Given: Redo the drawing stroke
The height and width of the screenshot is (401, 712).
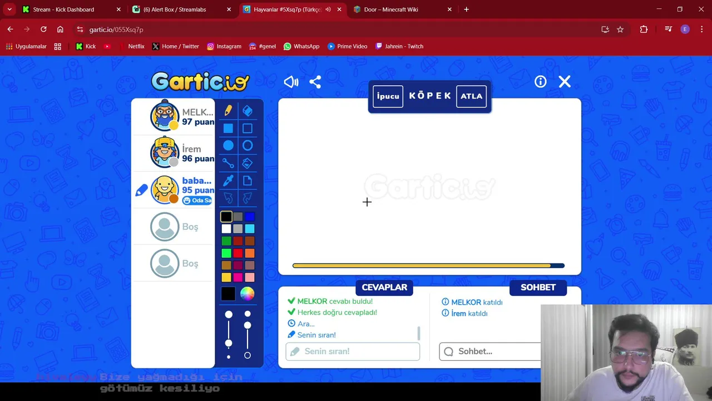Looking at the screenshot, I should [x=248, y=198].
